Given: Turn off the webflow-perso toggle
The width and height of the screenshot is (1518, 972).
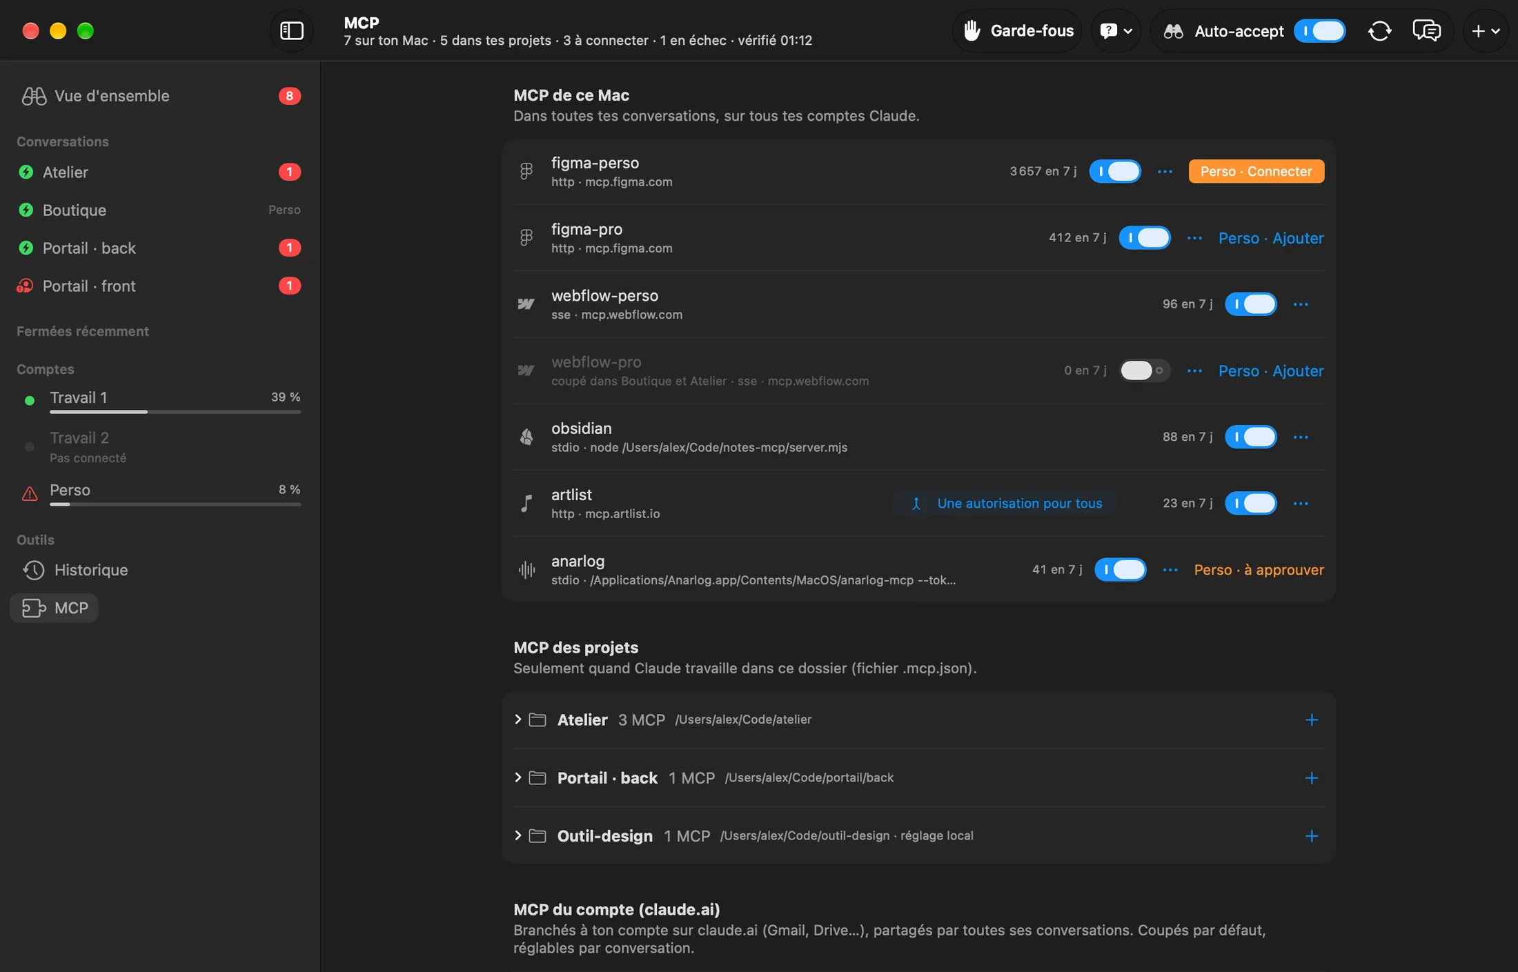Looking at the screenshot, I should (x=1250, y=304).
